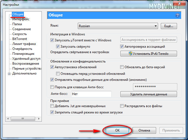Click the Анти-босс hotkey field

click(91, 94)
